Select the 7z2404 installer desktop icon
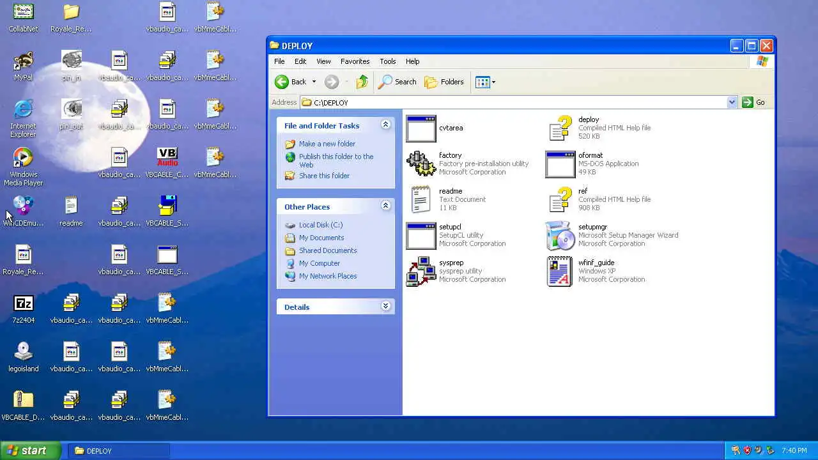Screen dimensions: 818x460 click(23, 309)
